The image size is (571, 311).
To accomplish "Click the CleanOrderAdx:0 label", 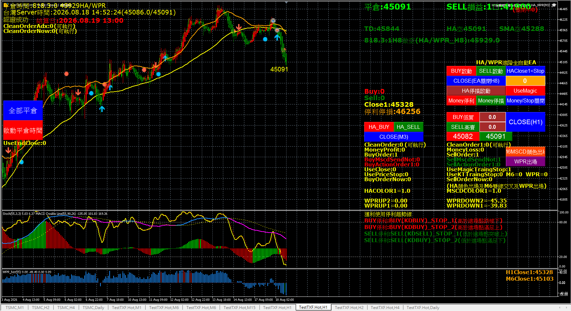I will [39, 26].
